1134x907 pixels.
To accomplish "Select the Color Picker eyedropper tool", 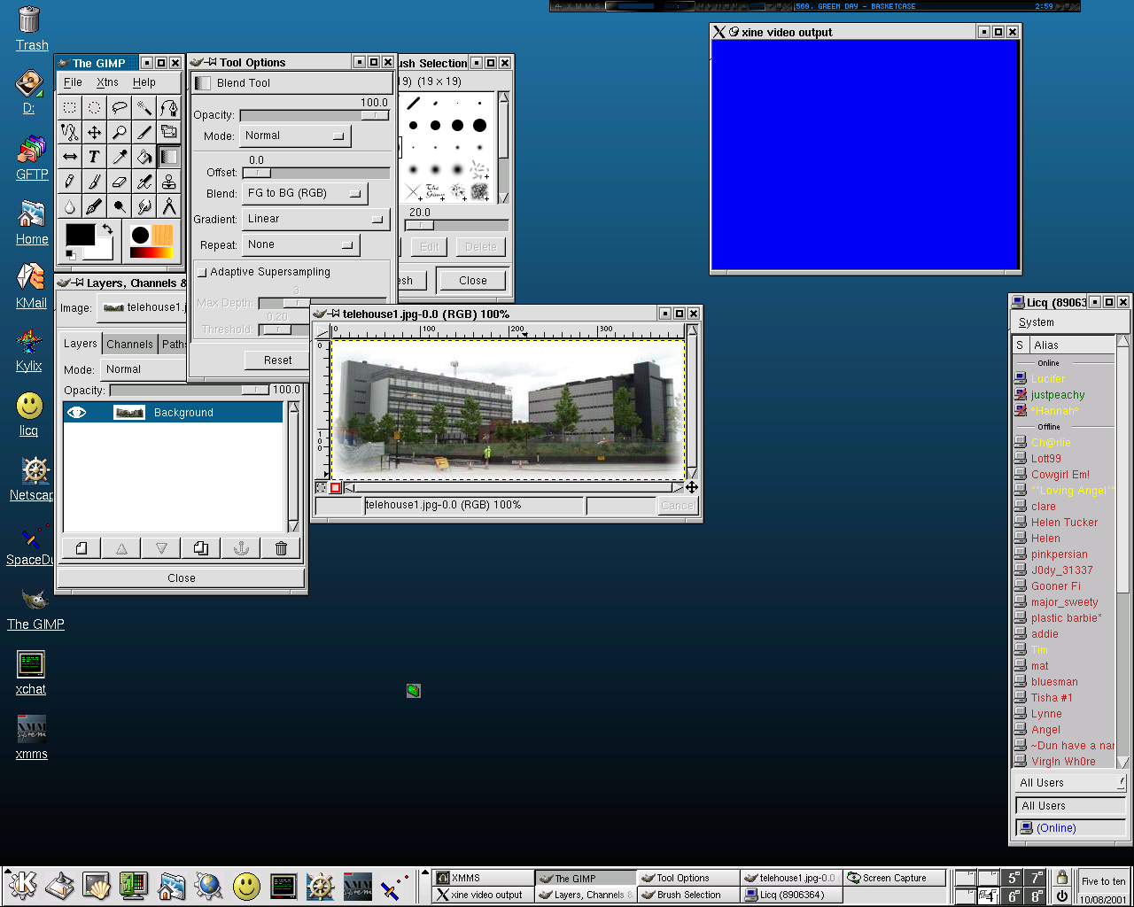I will (x=119, y=157).
